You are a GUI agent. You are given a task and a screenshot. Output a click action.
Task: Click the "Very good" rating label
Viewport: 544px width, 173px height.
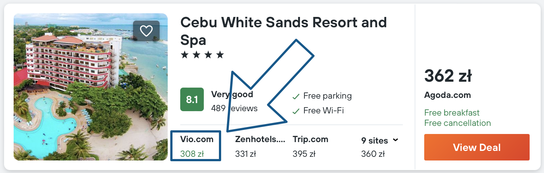pos(232,94)
